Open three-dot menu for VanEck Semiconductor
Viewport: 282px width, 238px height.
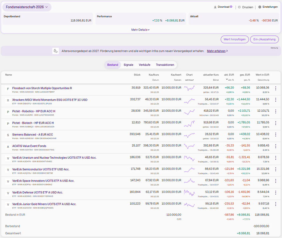click(276, 169)
